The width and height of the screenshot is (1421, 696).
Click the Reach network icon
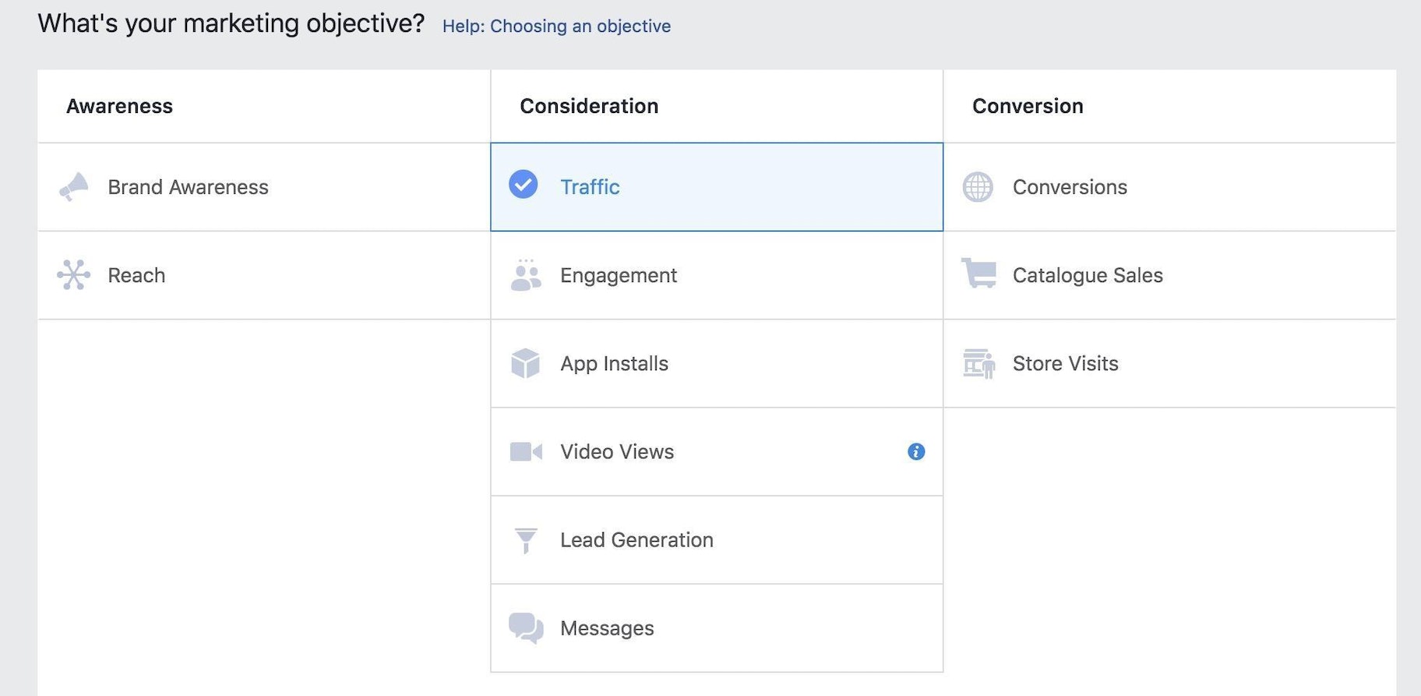pyautogui.click(x=74, y=275)
